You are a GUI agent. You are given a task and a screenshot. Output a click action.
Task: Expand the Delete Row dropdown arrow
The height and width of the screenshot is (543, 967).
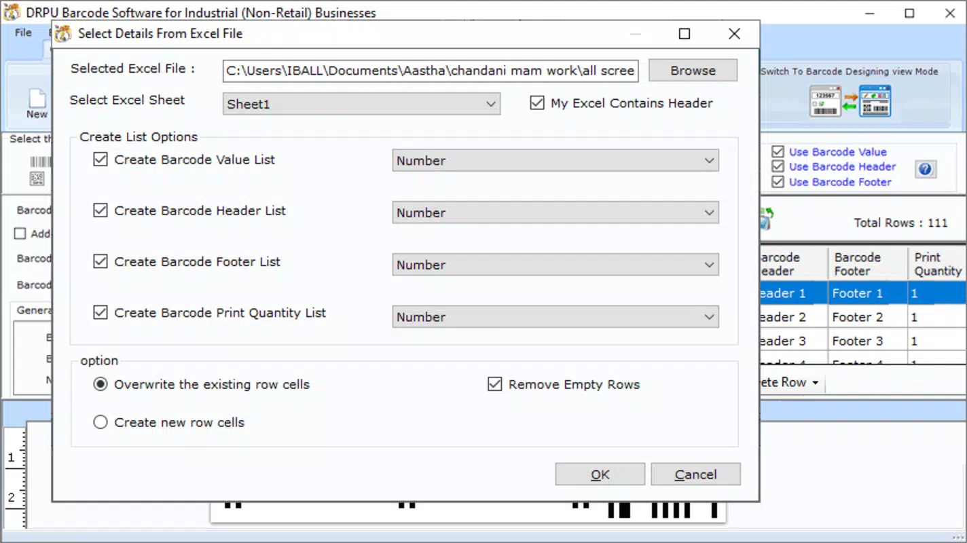click(816, 383)
